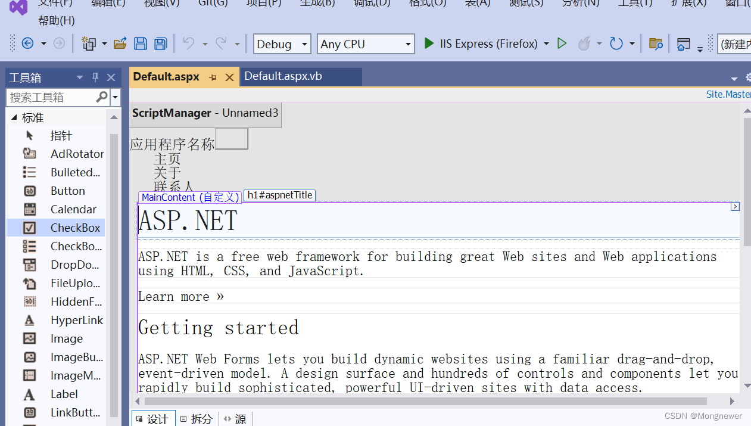Select the AdRotator control in toolbox
Image resolution: width=751 pixels, height=426 pixels.
point(56,154)
